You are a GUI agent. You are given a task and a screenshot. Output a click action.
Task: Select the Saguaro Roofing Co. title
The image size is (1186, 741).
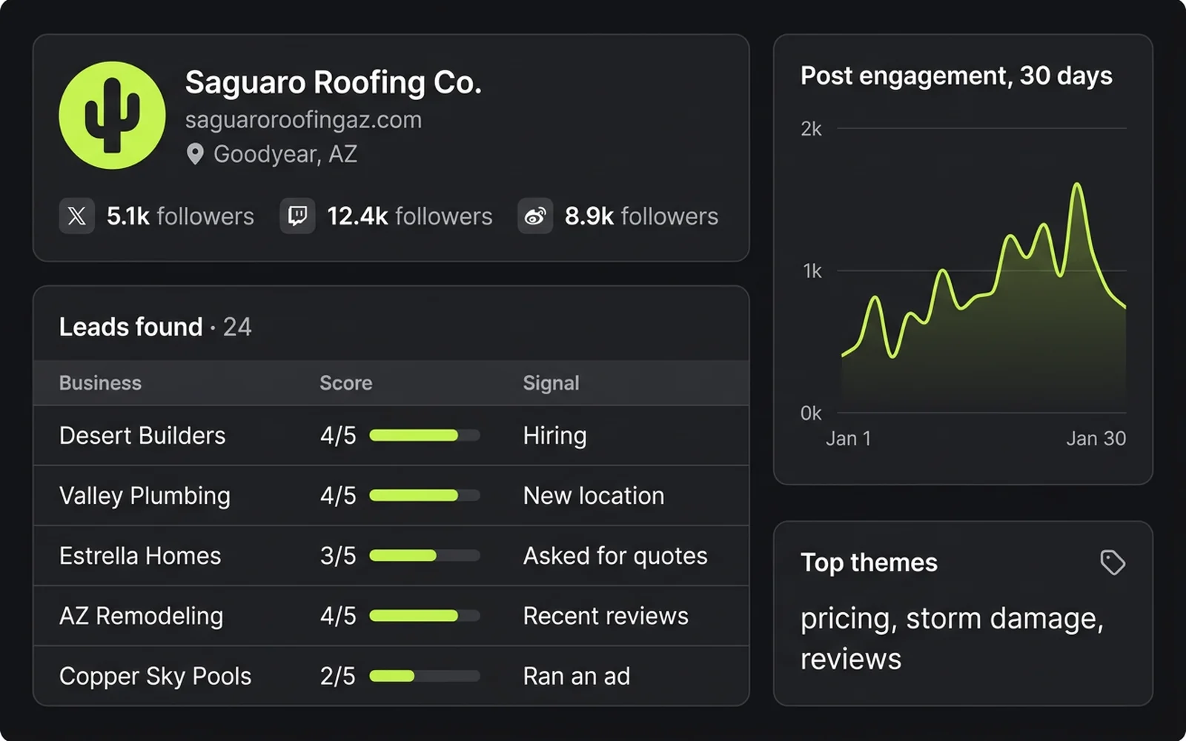[334, 82]
